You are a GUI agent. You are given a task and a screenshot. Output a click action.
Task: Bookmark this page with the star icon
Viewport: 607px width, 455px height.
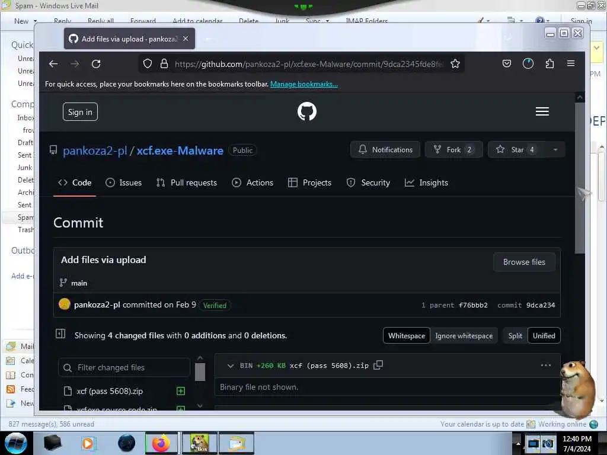455,64
